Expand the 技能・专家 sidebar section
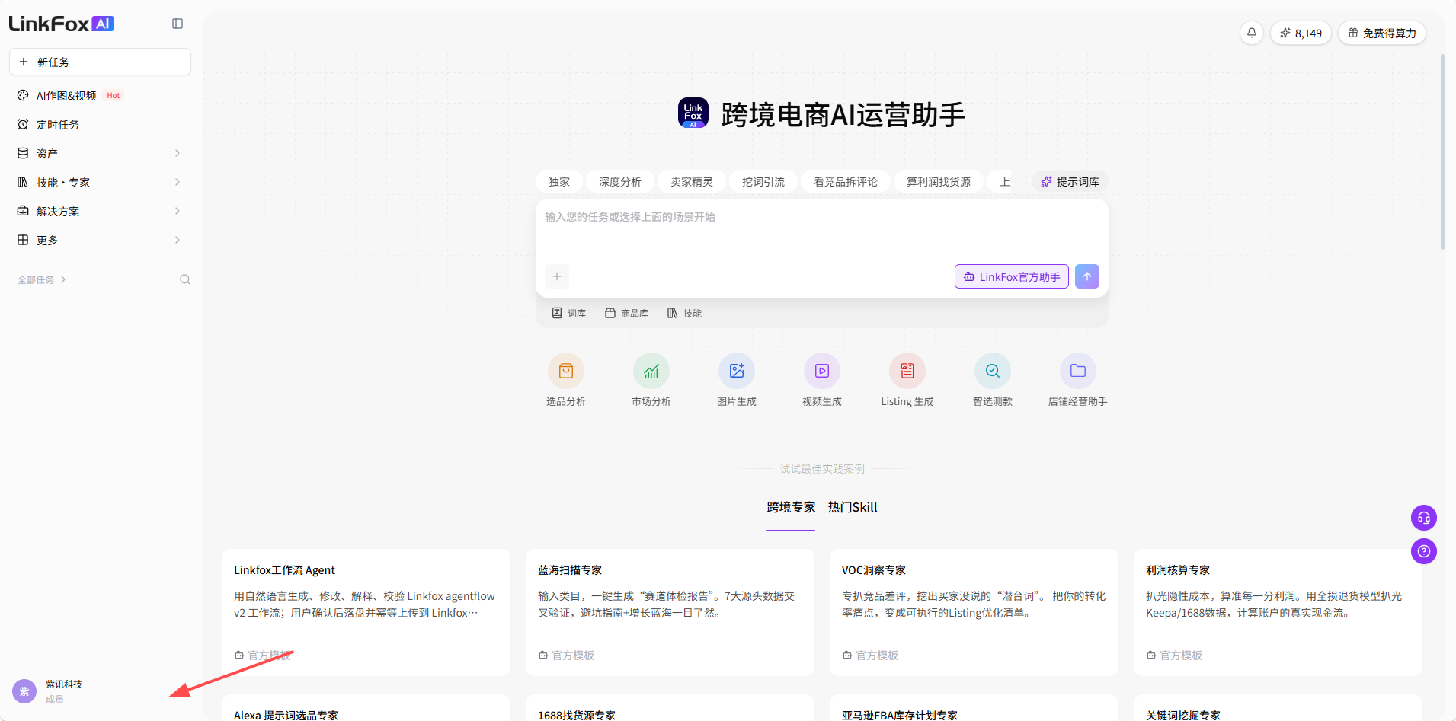The image size is (1456, 721). 100,182
